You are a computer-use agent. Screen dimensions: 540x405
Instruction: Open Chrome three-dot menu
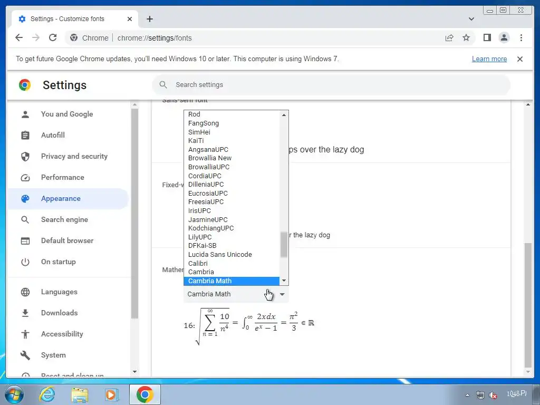point(521,37)
